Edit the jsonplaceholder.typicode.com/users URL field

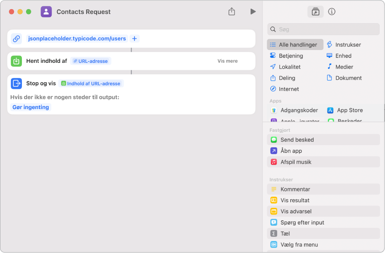click(77, 38)
